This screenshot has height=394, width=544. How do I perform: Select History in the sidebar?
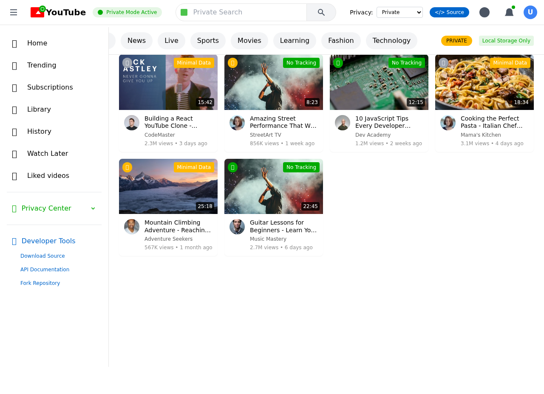(39, 132)
